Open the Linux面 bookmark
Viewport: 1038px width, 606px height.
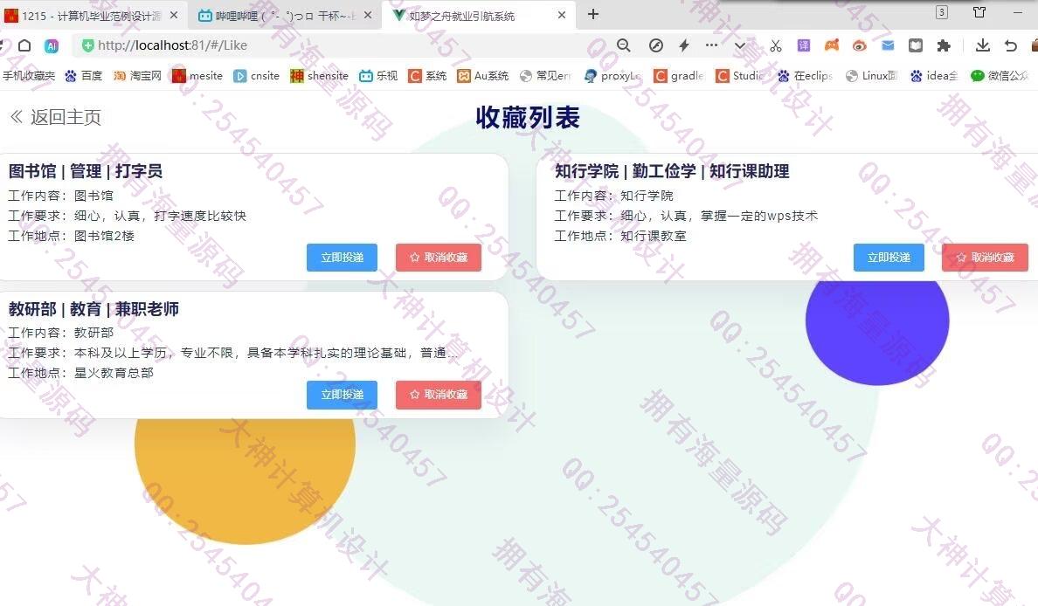tap(871, 76)
